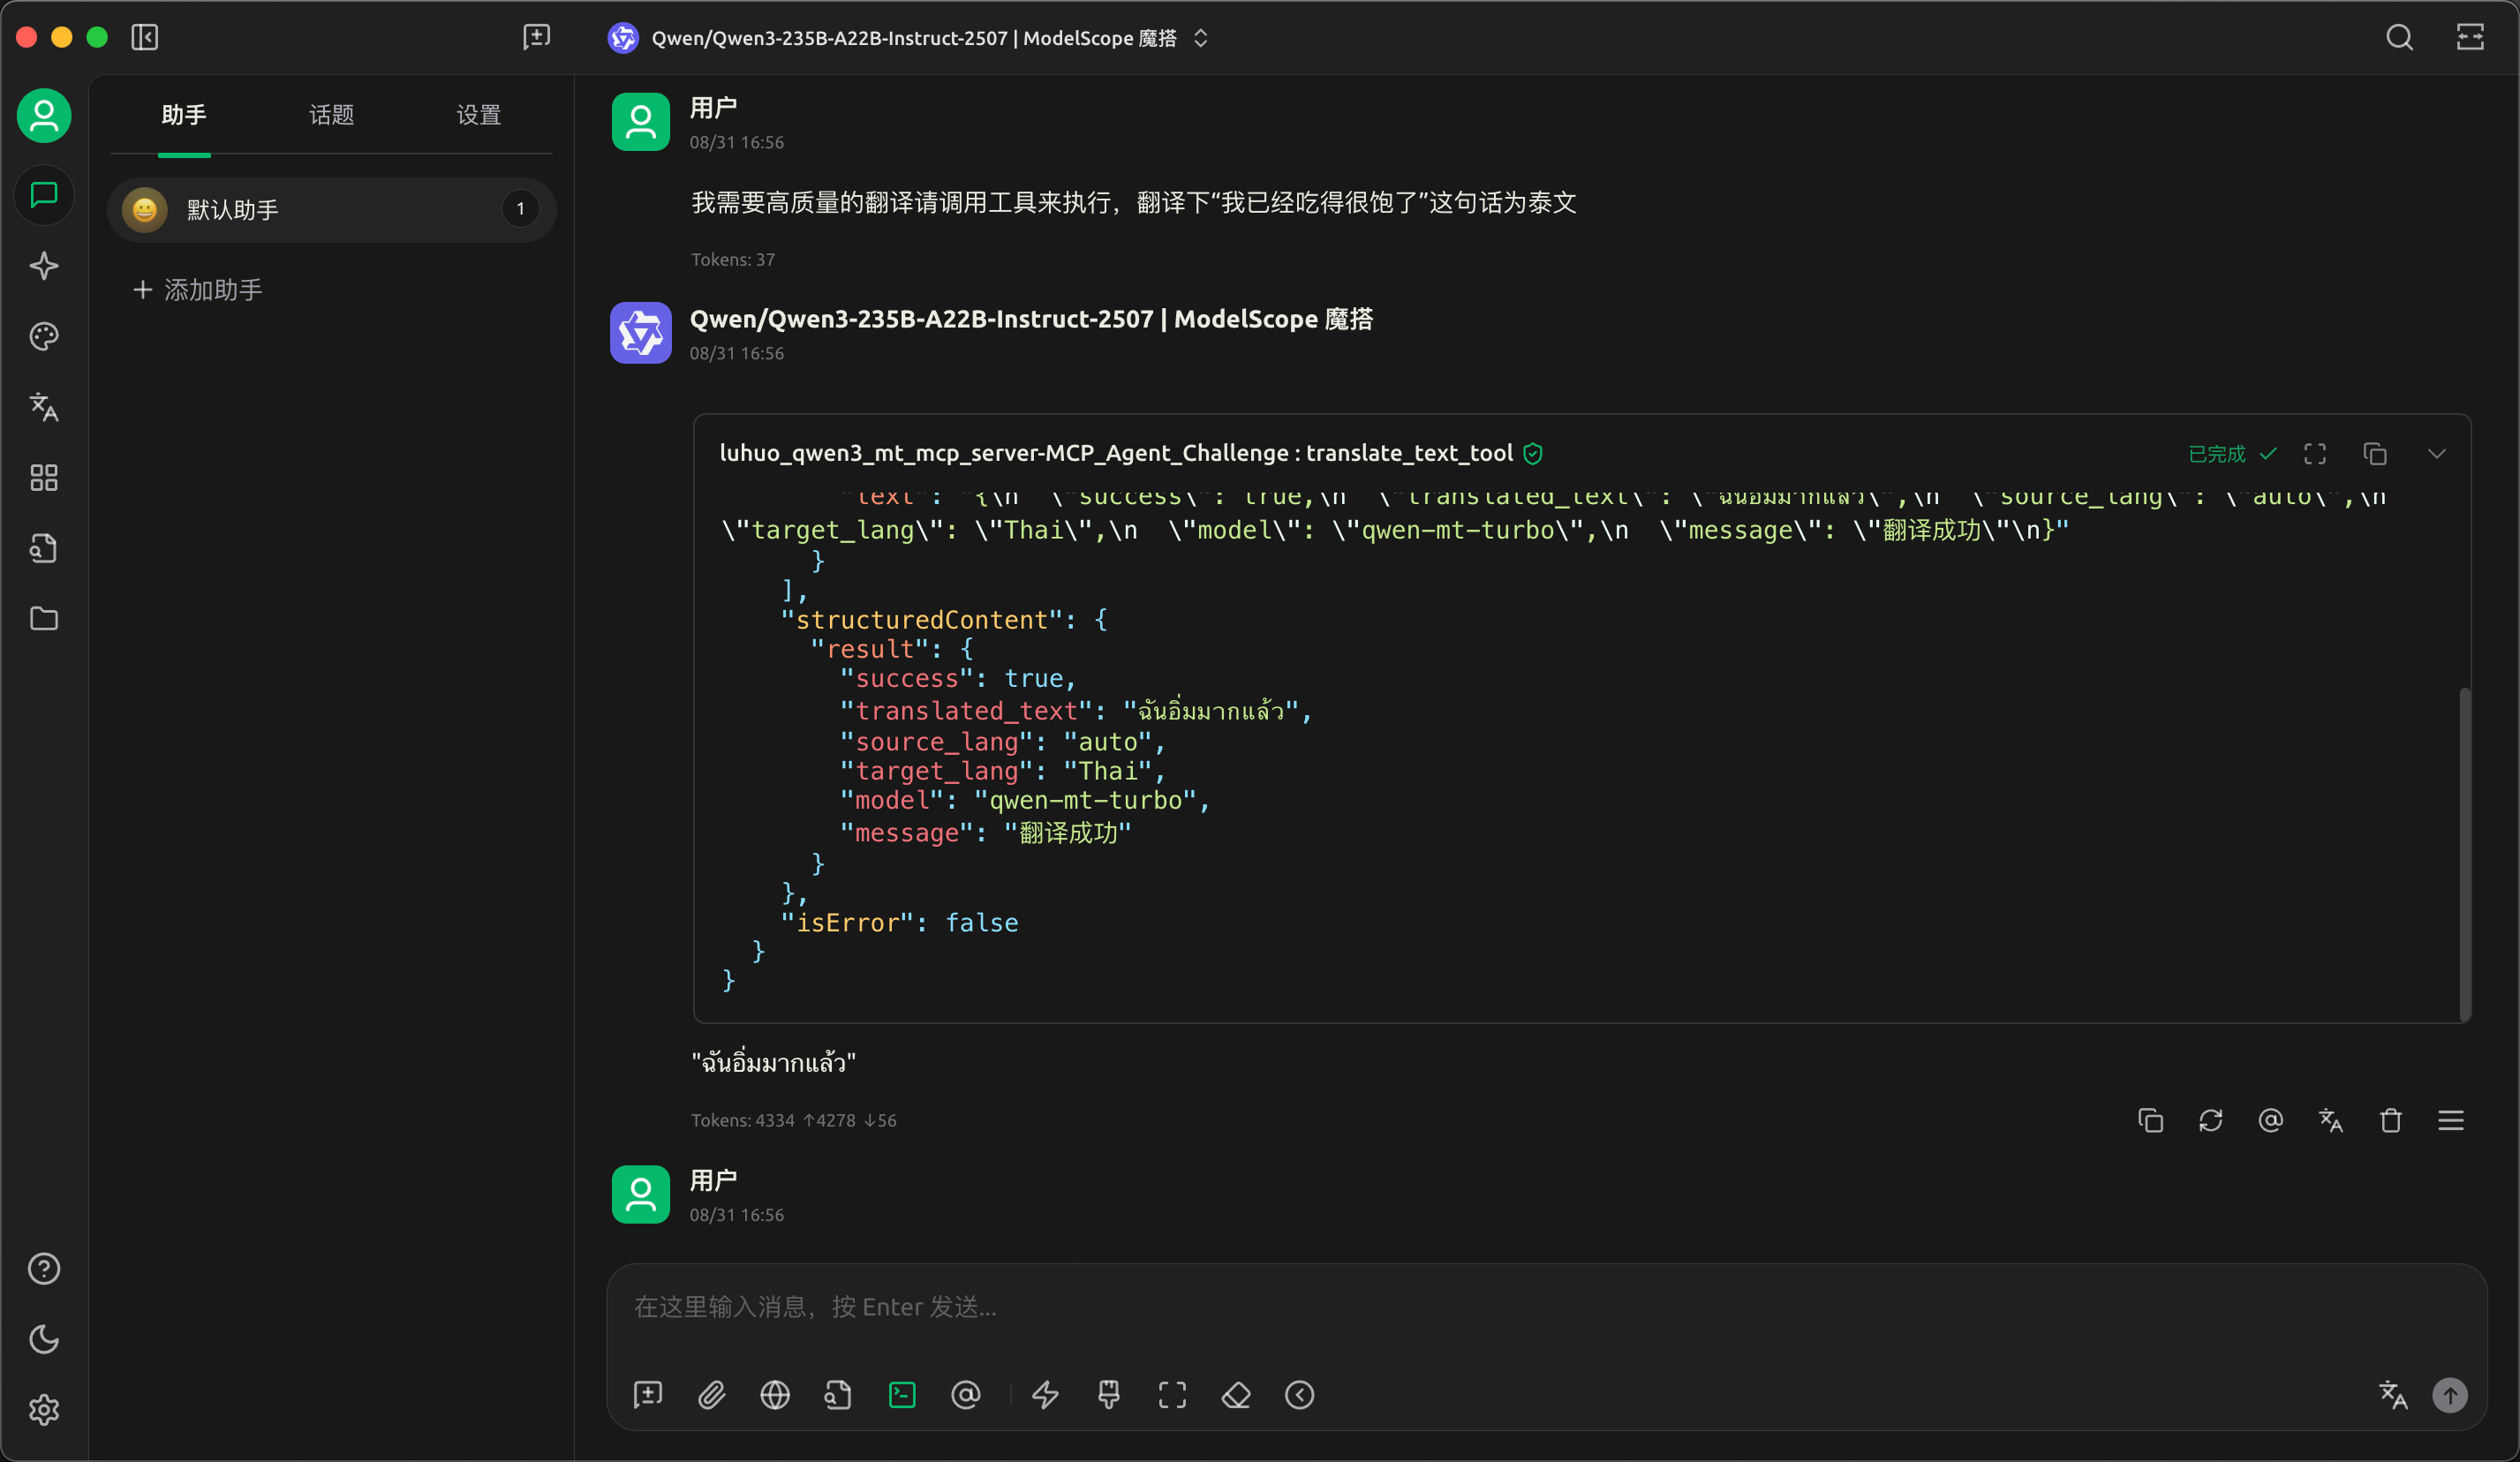The image size is (2520, 1462).
Task: Click the 已完成 status label
Action: click(2217, 454)
